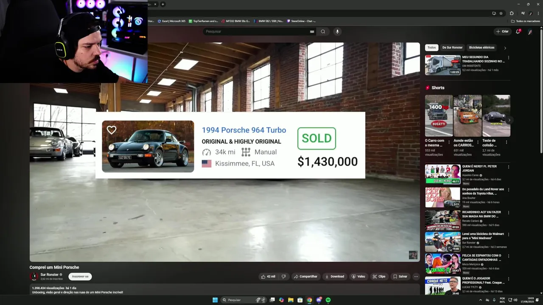Open Excel | Microsoft 365 bookmark
Viewport: 543px width, 305px height.
(171, 21)
